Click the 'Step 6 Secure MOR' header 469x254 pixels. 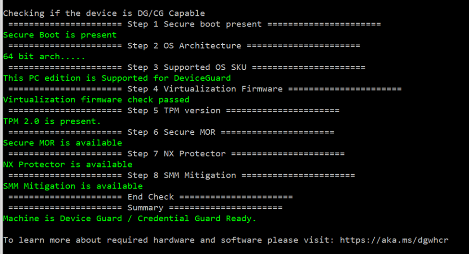tap(171, 132)
